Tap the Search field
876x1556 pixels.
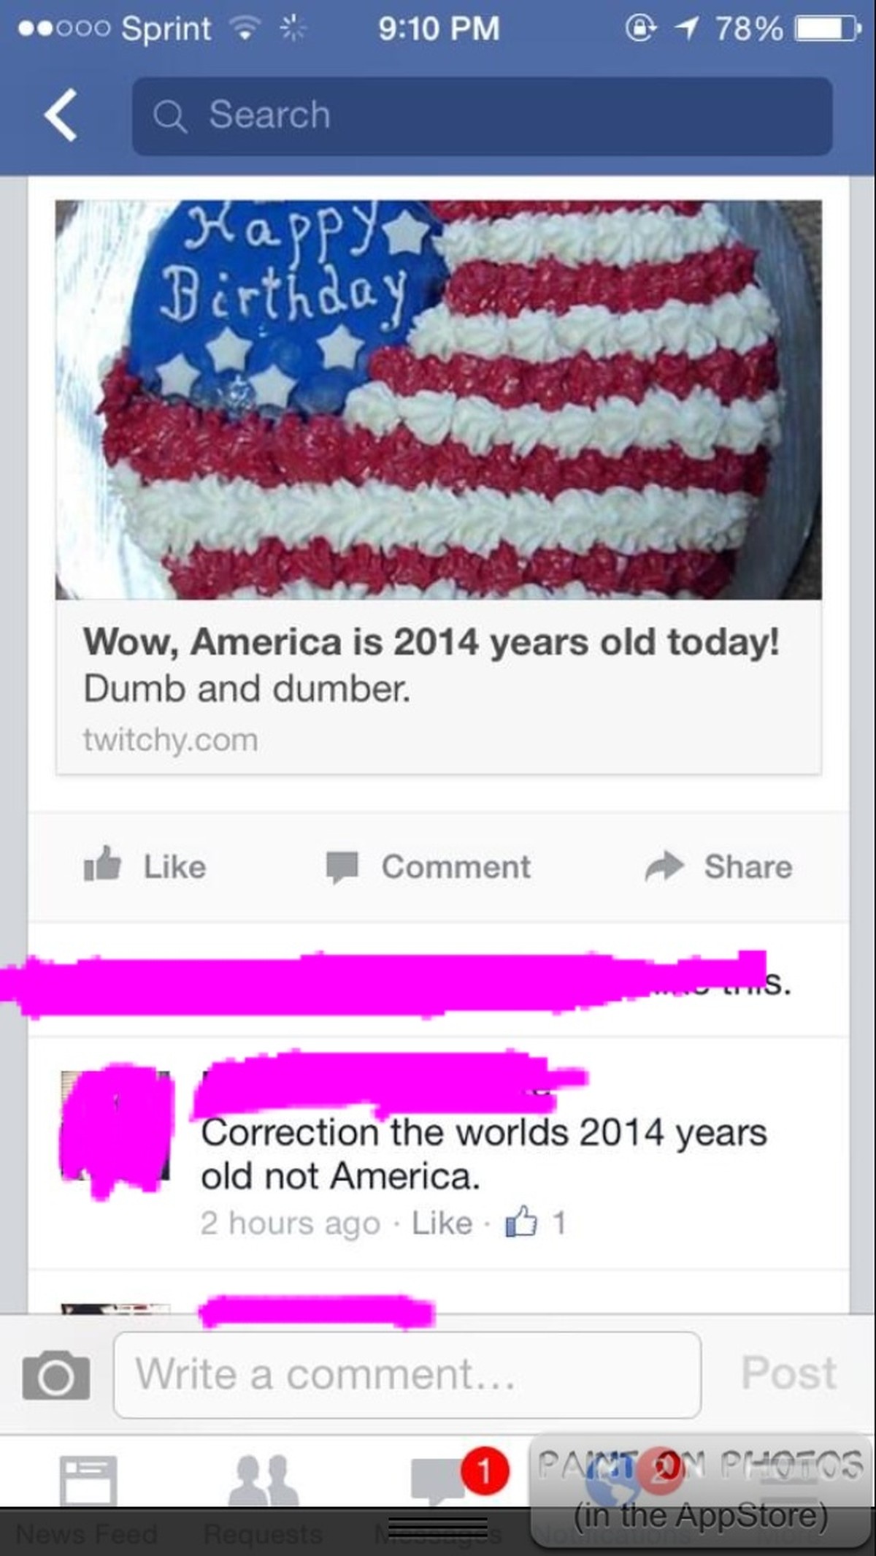click(482, 116)
